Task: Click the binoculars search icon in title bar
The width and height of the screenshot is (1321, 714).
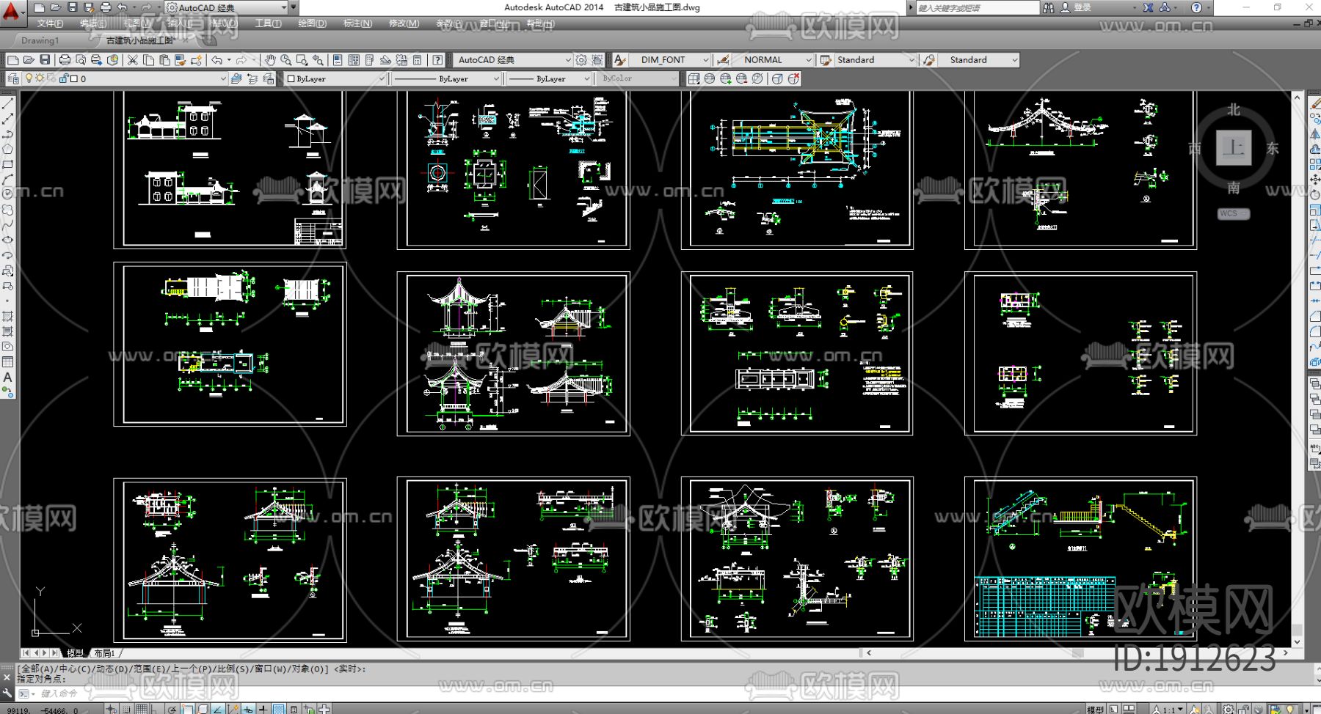Action: [x=1048, y=7]
